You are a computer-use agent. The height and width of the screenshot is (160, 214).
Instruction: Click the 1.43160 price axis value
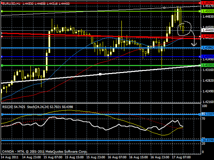[x=208, y=70]
